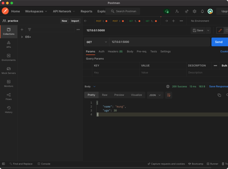The width and height of the screenshot is (228, 169).
Task: Open the GET method dropdown
Action: click(97, 42)
